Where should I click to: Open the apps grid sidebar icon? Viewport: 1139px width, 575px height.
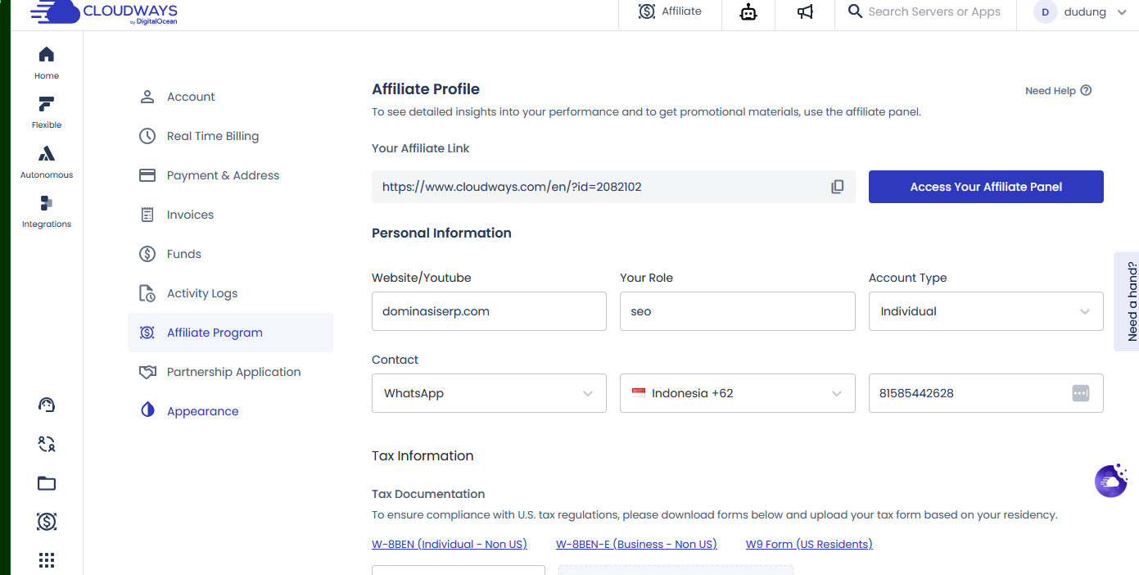click(x=47, y=560)
